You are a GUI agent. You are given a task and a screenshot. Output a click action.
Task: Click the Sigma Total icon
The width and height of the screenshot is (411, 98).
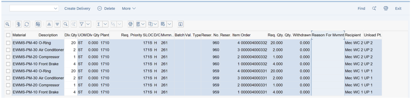(x=99, y=24)
